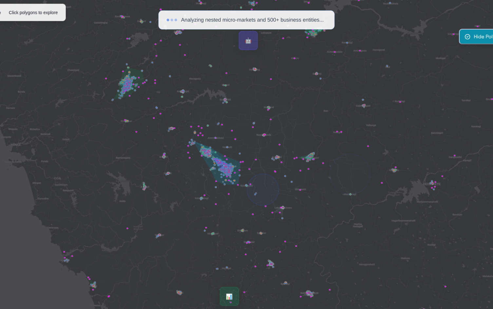Open the robot AI assistant icon on the map
Viewport: 493px width, 309px height.
coord(248,40)
